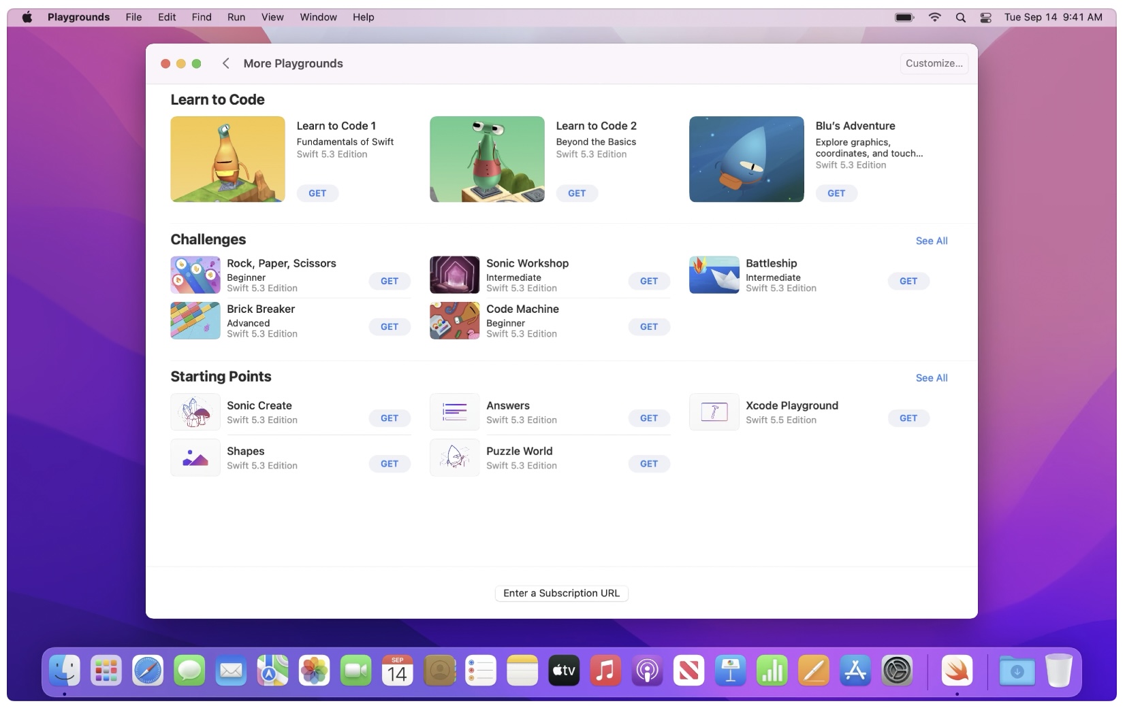Click the Rock, Paper, Scissors icon
Viewport: 1125px width, 710px height.
tap(195, 275)
